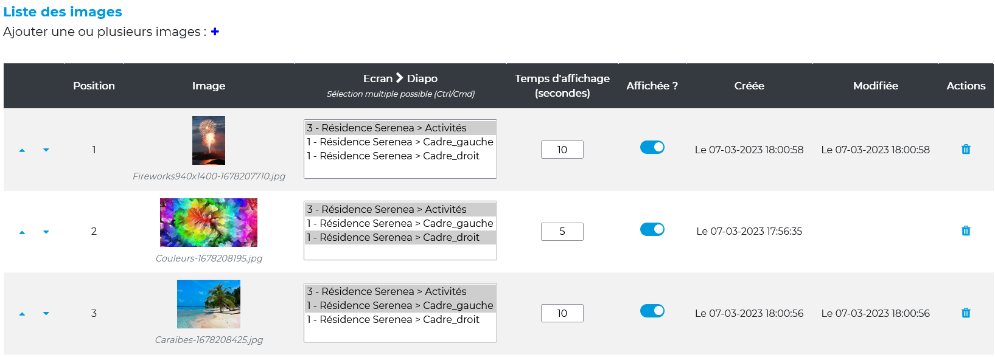Move the Couleurs image up one position
The height and width of the screenshot is (357, 995).
coord(23,232)
